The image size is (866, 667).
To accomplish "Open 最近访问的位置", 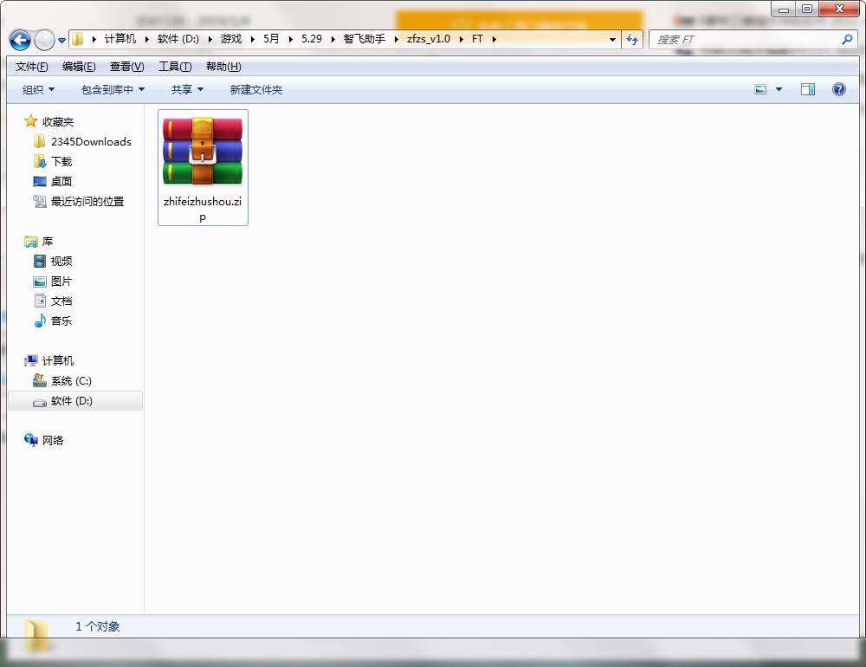I will coord(87,201).
